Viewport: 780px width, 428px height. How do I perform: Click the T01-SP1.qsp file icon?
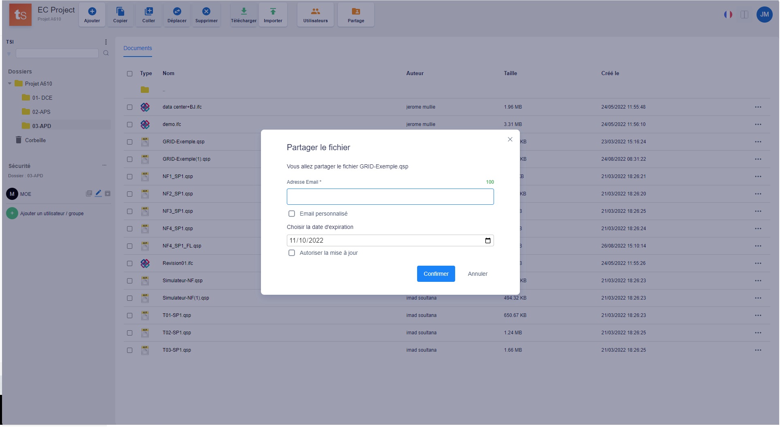[x=145, y=315]
